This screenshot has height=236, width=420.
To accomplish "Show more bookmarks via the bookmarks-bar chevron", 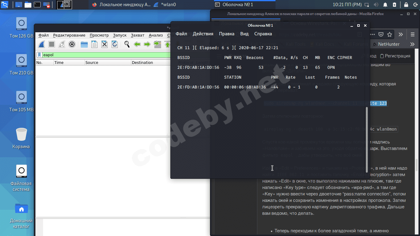I will pyautogui.click(x=412, y=44).
